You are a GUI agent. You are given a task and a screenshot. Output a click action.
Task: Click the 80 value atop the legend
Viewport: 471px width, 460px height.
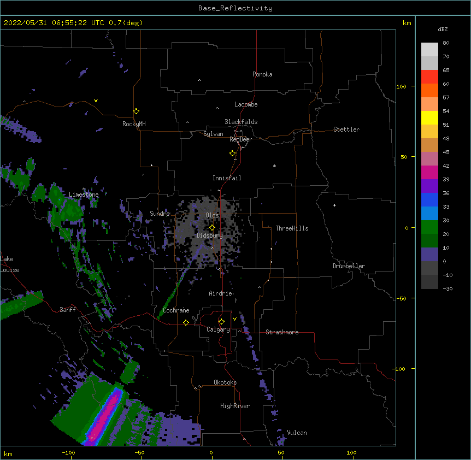[446, 43]
